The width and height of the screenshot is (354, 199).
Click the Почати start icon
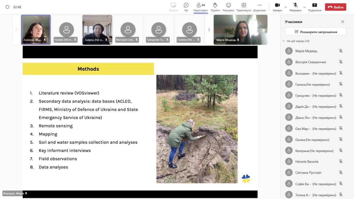click(x=173, y=5)
